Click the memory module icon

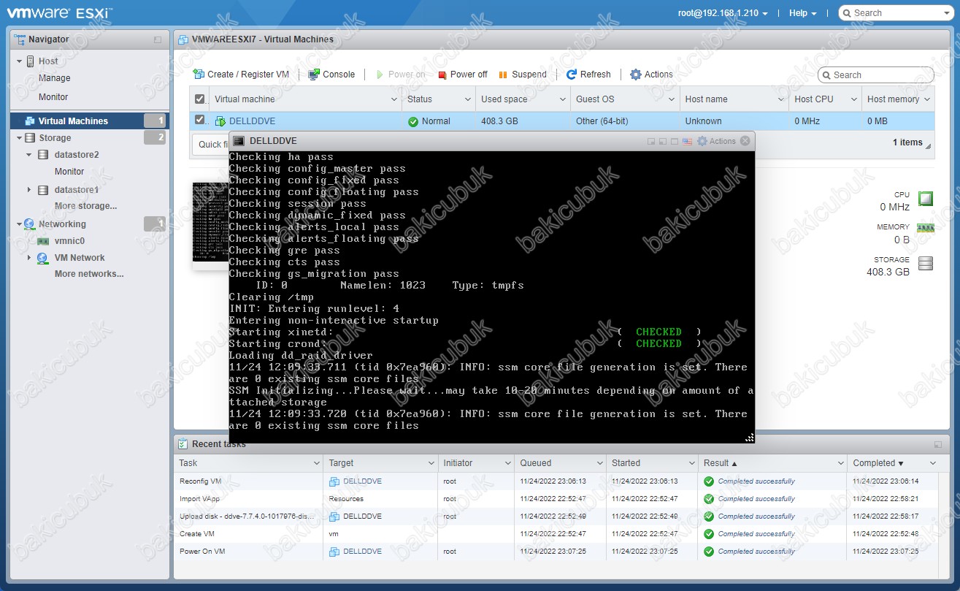coord(925,229)
